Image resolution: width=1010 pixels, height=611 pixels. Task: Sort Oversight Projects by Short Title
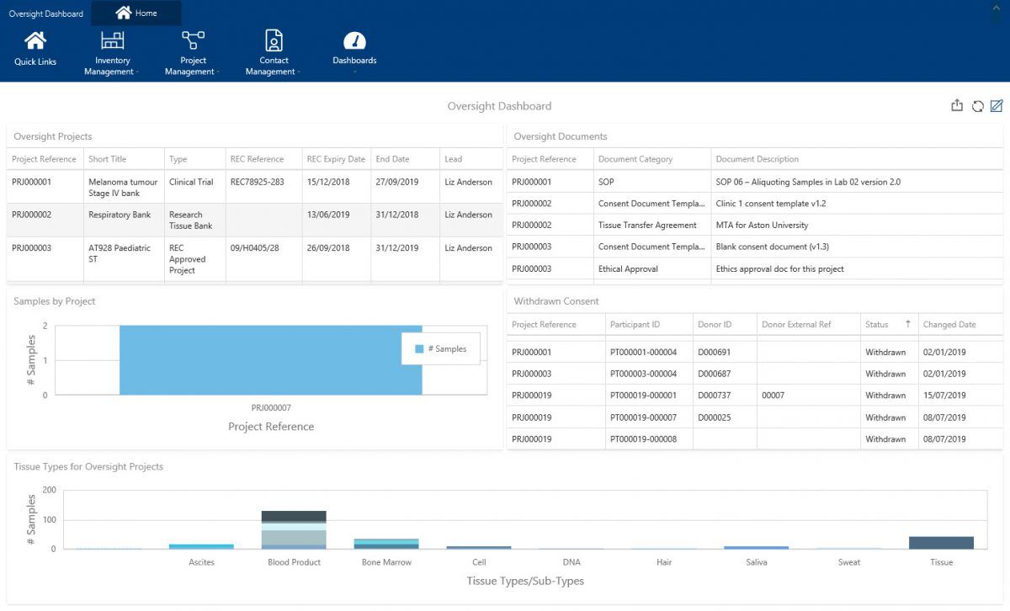pos(123,159)
